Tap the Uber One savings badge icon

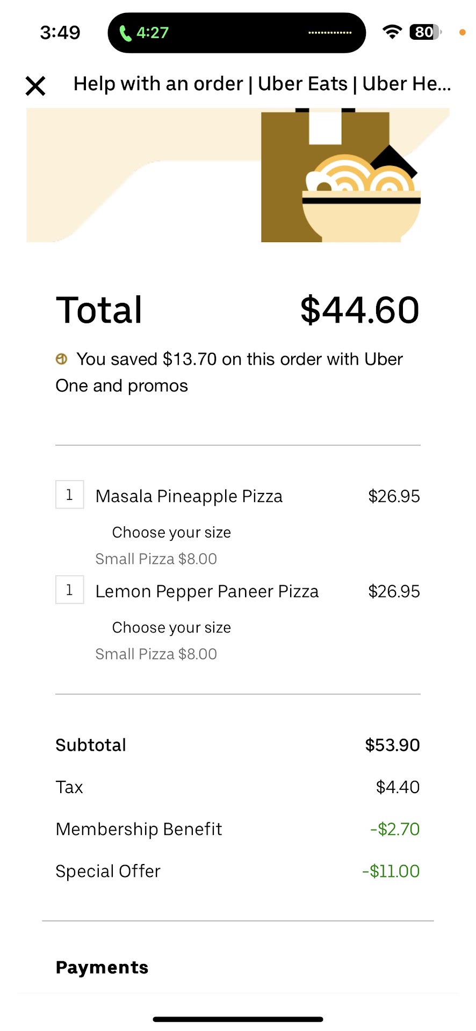click(62, 359)
